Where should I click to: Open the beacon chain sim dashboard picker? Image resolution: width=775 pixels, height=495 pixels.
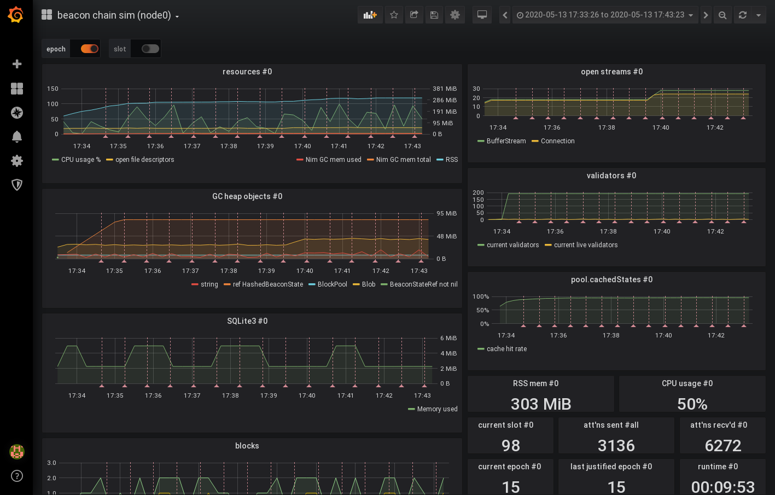click(x=118, y=15)
